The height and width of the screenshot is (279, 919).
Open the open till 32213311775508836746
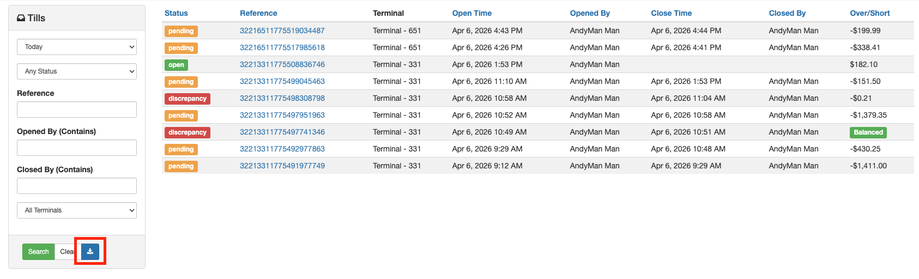click(282, 64)
